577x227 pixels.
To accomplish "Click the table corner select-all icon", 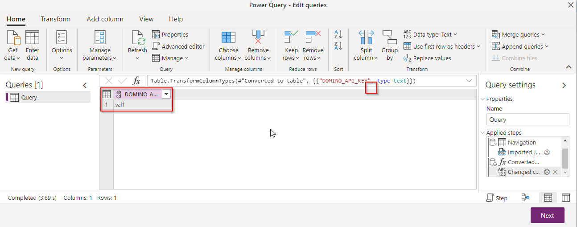I will click(107, 94).
